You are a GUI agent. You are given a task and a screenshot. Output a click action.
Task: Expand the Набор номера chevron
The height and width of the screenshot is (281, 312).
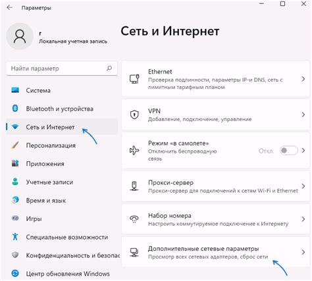303,219
